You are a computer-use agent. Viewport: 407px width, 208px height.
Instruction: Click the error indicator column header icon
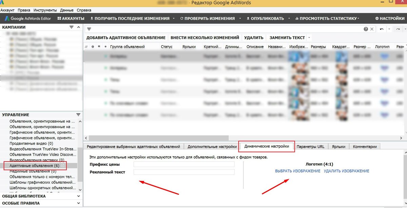click(x=93, y=47)
